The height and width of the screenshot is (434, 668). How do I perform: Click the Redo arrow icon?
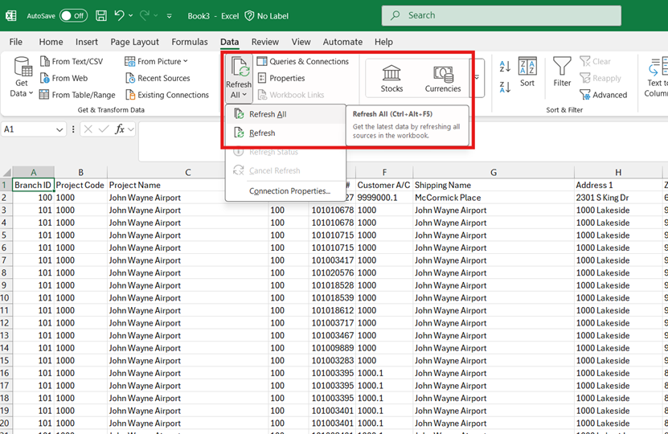pos(145,16)
